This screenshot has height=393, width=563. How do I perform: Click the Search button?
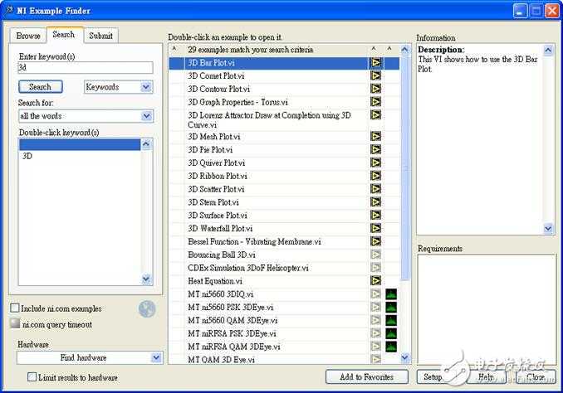pos(41,87)
